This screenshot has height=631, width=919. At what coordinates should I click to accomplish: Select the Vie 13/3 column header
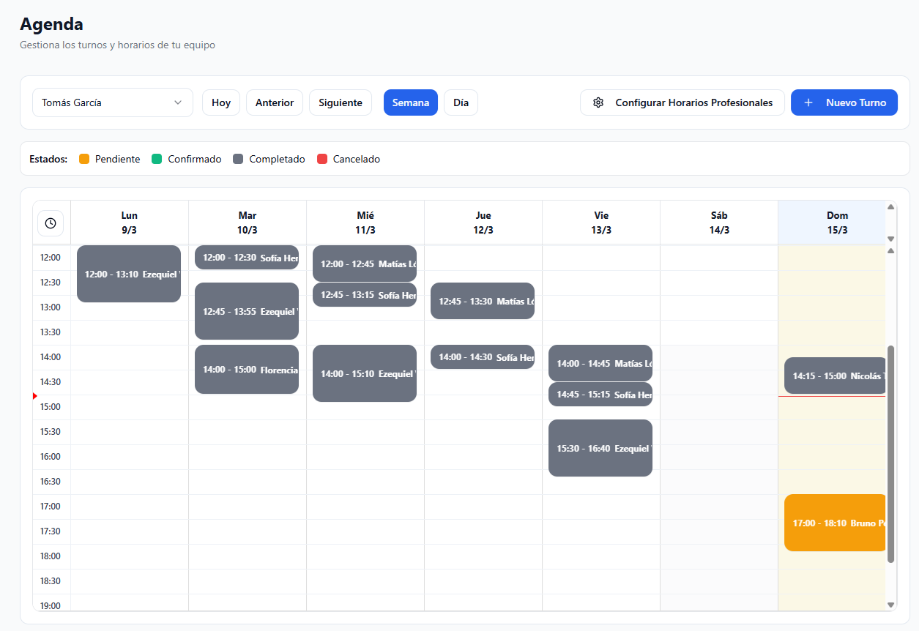point(601,223)
